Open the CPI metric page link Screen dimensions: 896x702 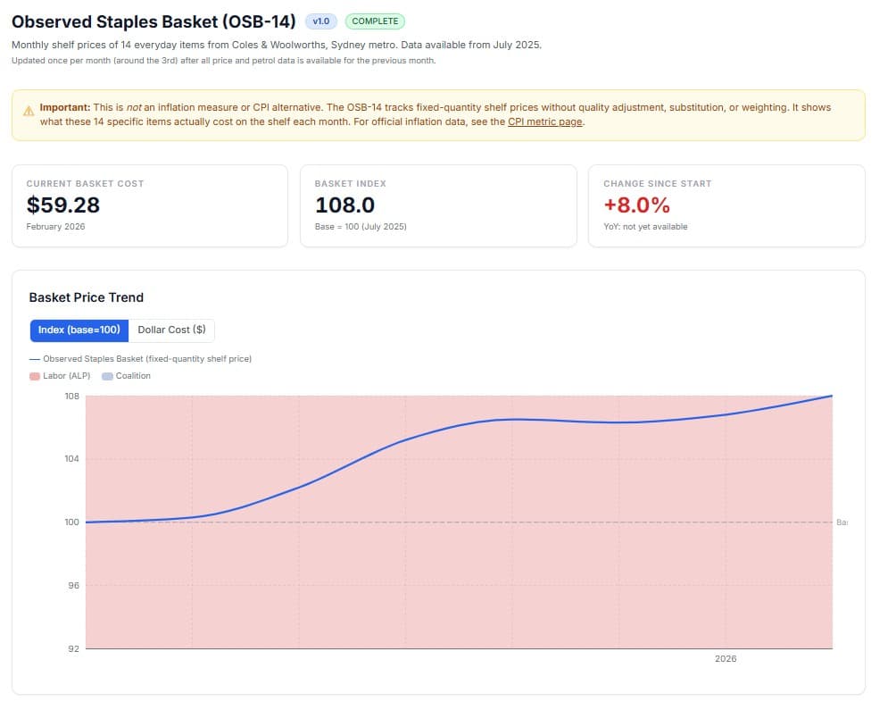pyautogui.click(x=545, y=121)
